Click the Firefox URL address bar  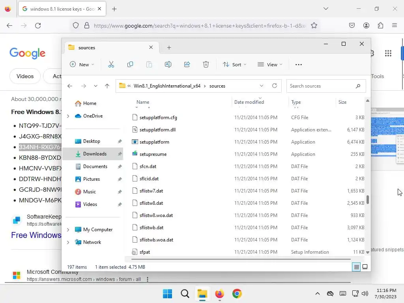tap(200, 26)
